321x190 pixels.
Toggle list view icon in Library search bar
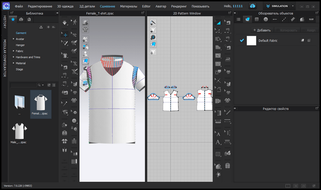click(x=54, y=85)
